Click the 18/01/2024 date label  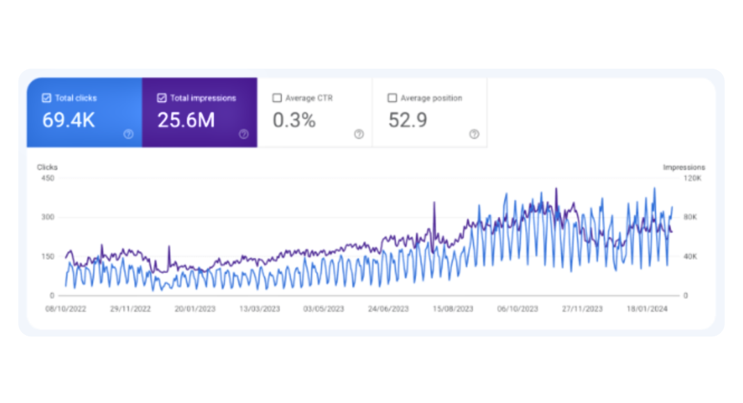[646, 309]
